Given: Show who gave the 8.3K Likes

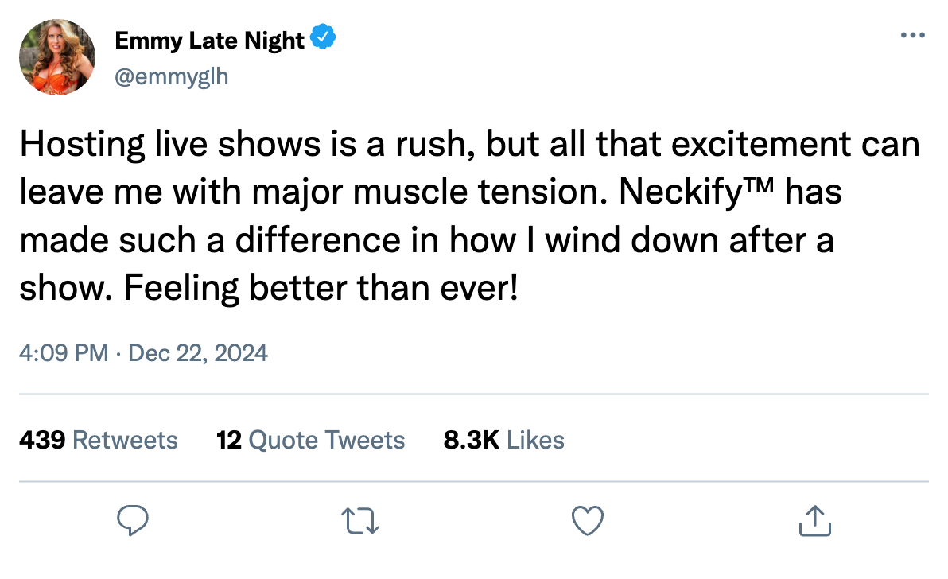Looking at the screenshot, I should coord(503,440).
